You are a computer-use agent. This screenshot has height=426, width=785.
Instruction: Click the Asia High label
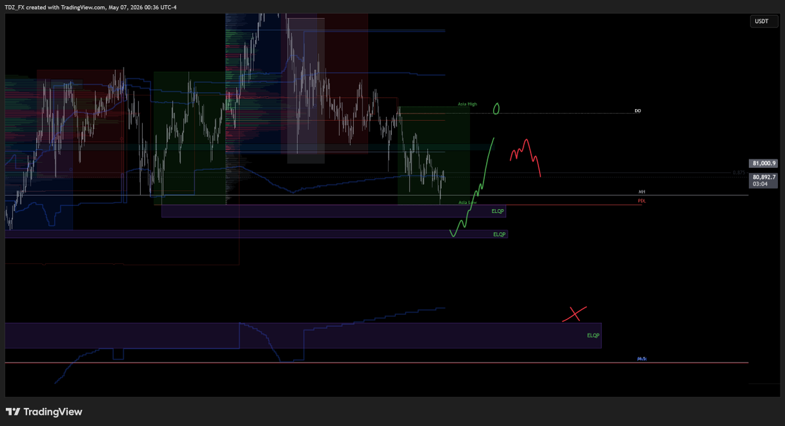click(467, 104)
